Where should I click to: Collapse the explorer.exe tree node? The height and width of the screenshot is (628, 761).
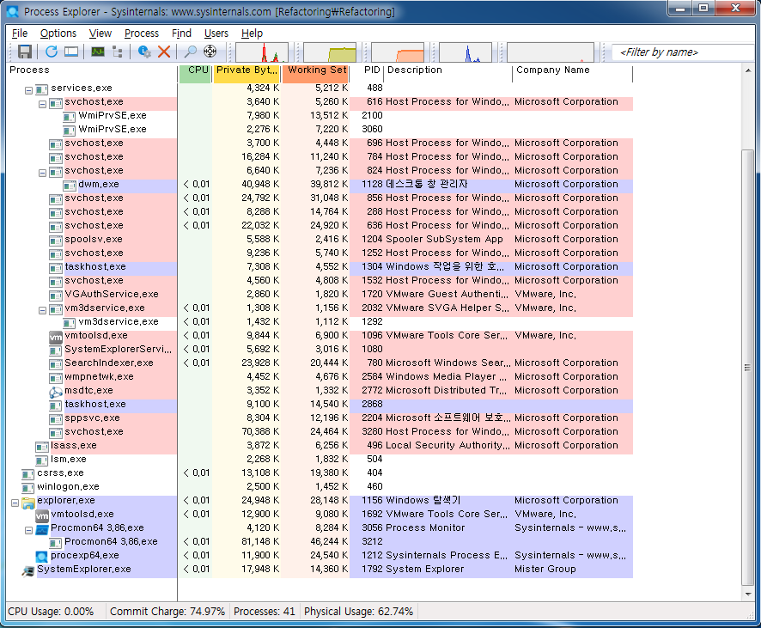click(15, 503)
